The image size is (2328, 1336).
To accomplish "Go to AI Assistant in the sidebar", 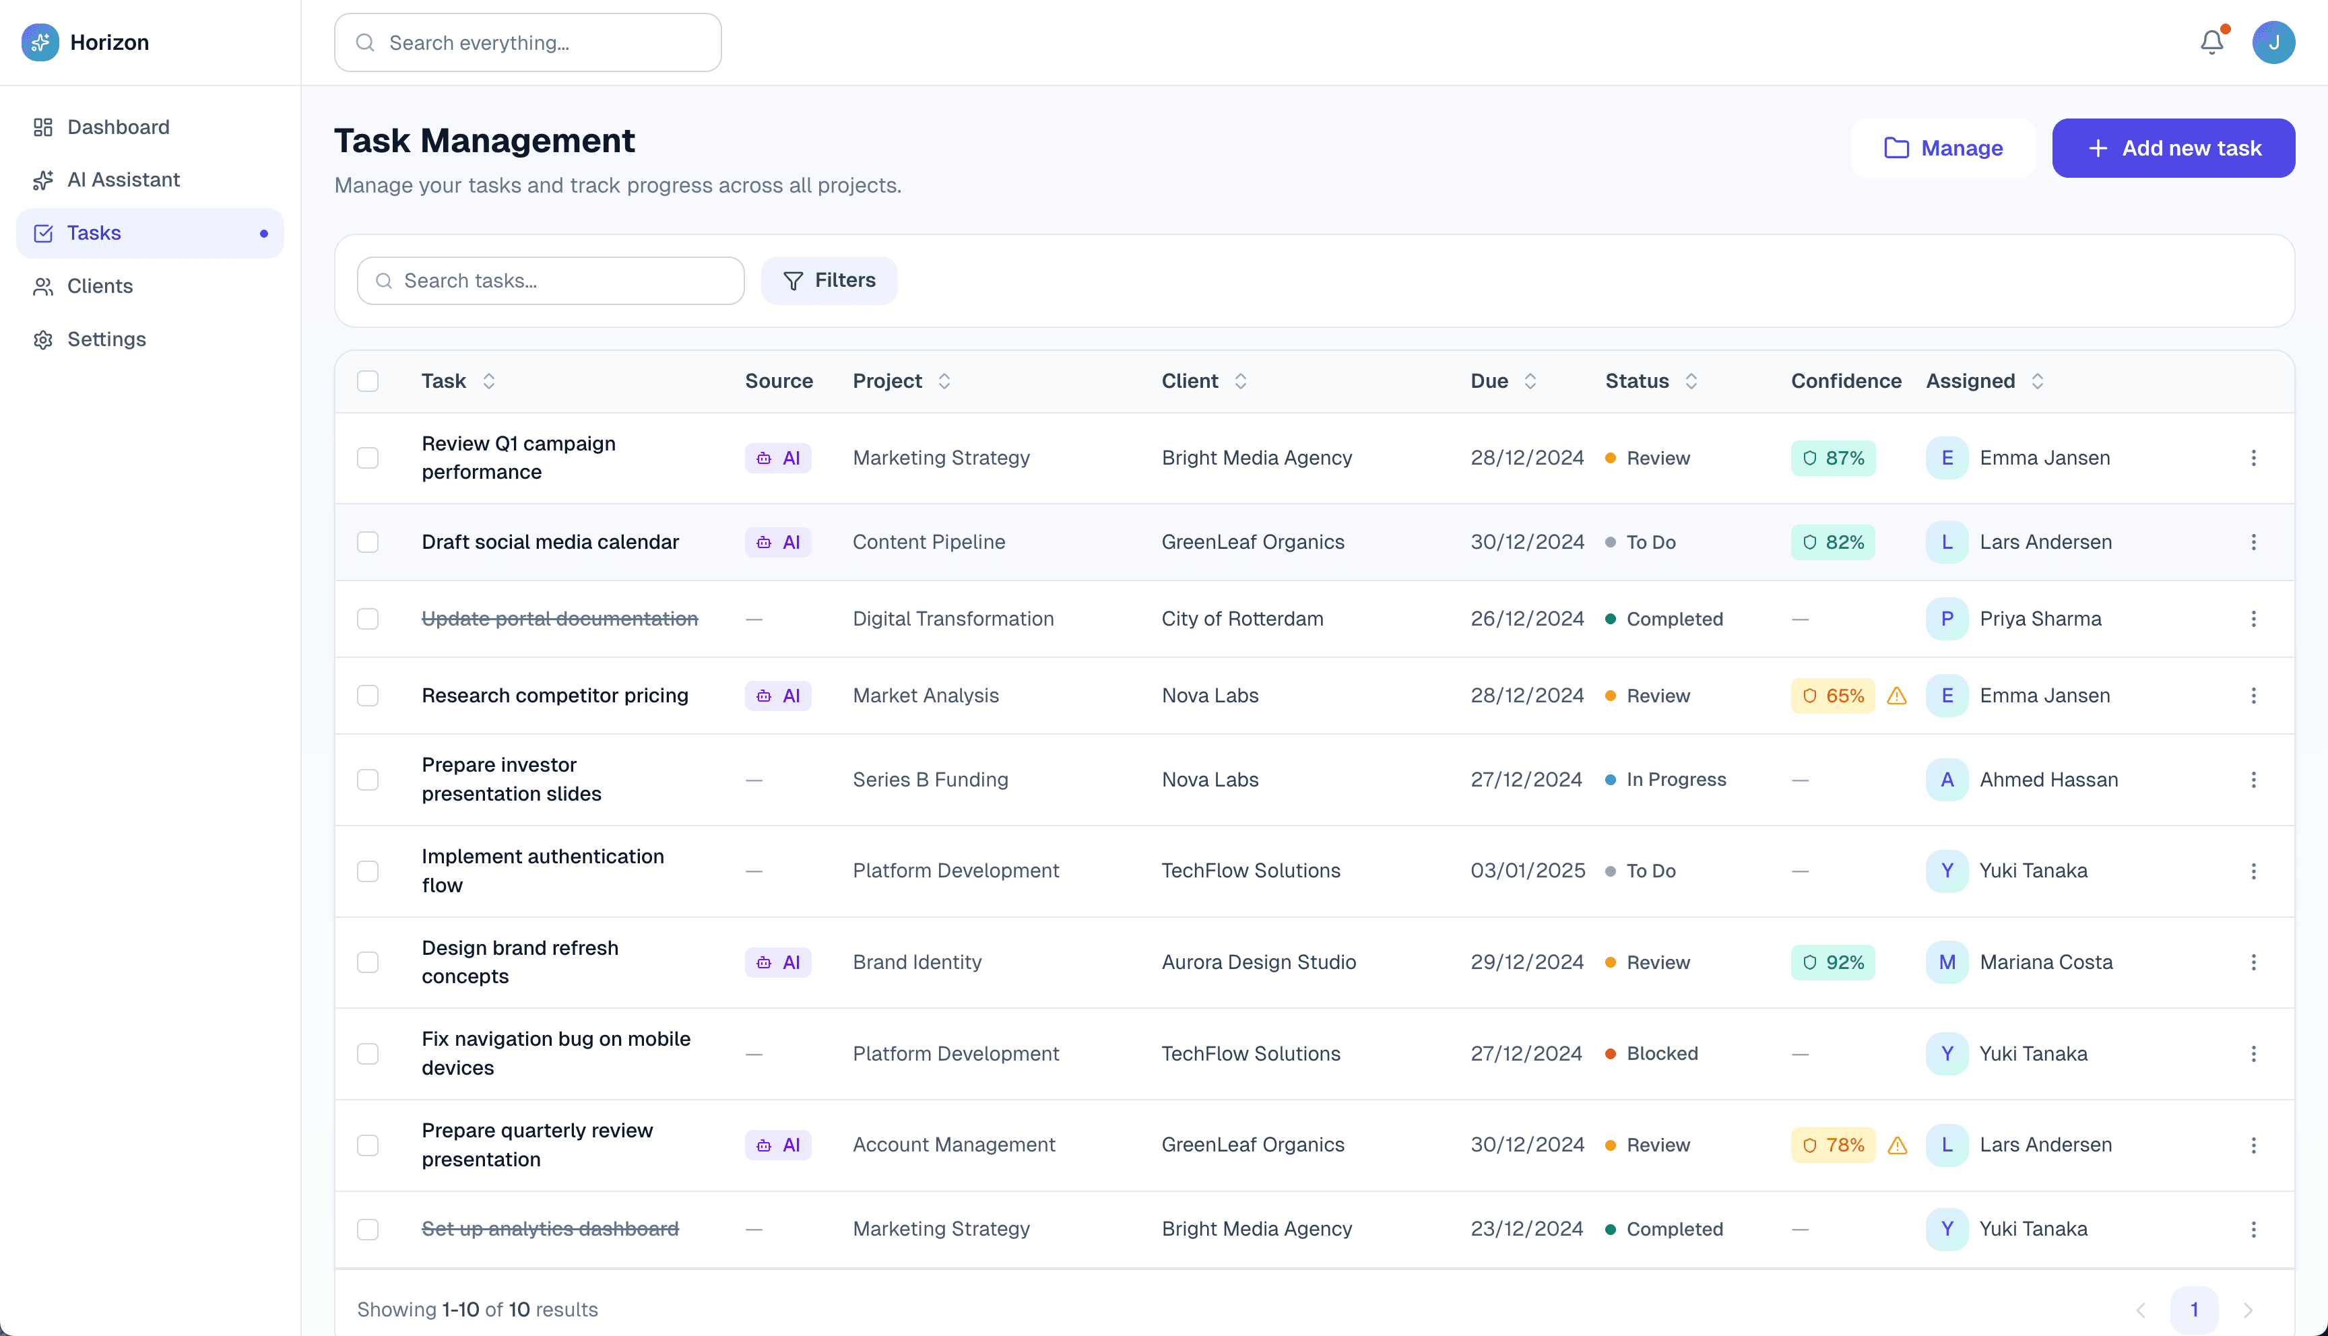I will pyautogui.click(x=123, y=180).
